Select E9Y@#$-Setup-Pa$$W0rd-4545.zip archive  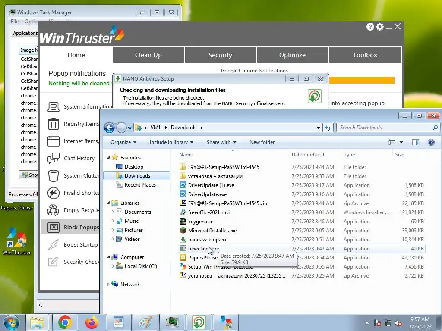coord(227,203)
